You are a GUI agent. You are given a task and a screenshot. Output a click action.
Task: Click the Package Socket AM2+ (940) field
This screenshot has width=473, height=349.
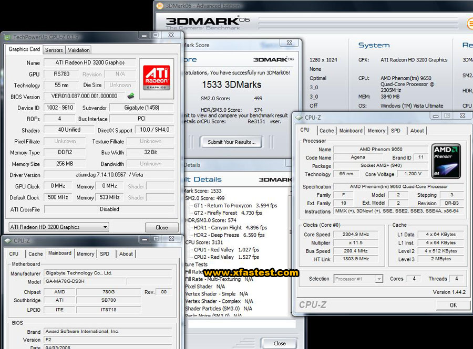point(381,165)
